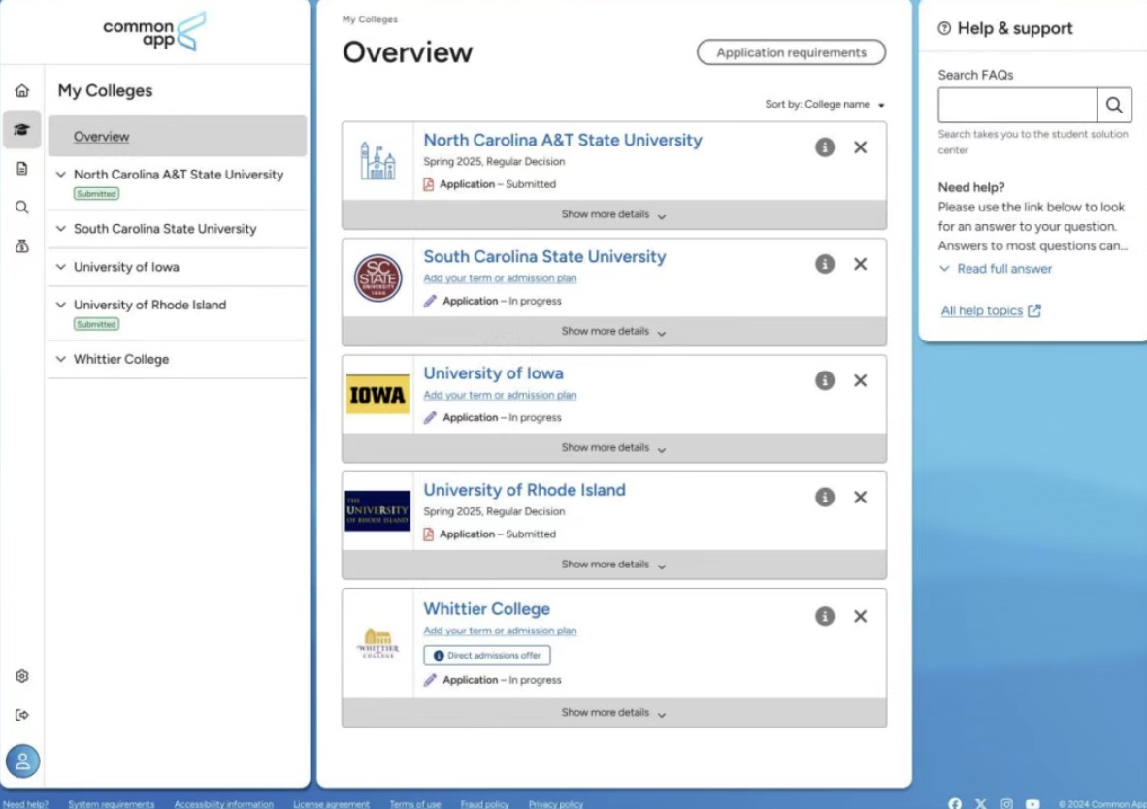The image size is (1147, 809).
Task: Expand South Carolina State University in sidebar
Action: point(61,228)
